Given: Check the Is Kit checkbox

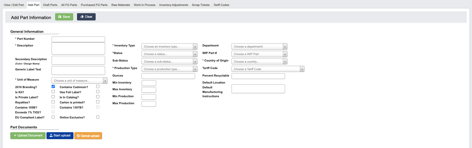Looking at the screenshot, I should pos(53,92).
